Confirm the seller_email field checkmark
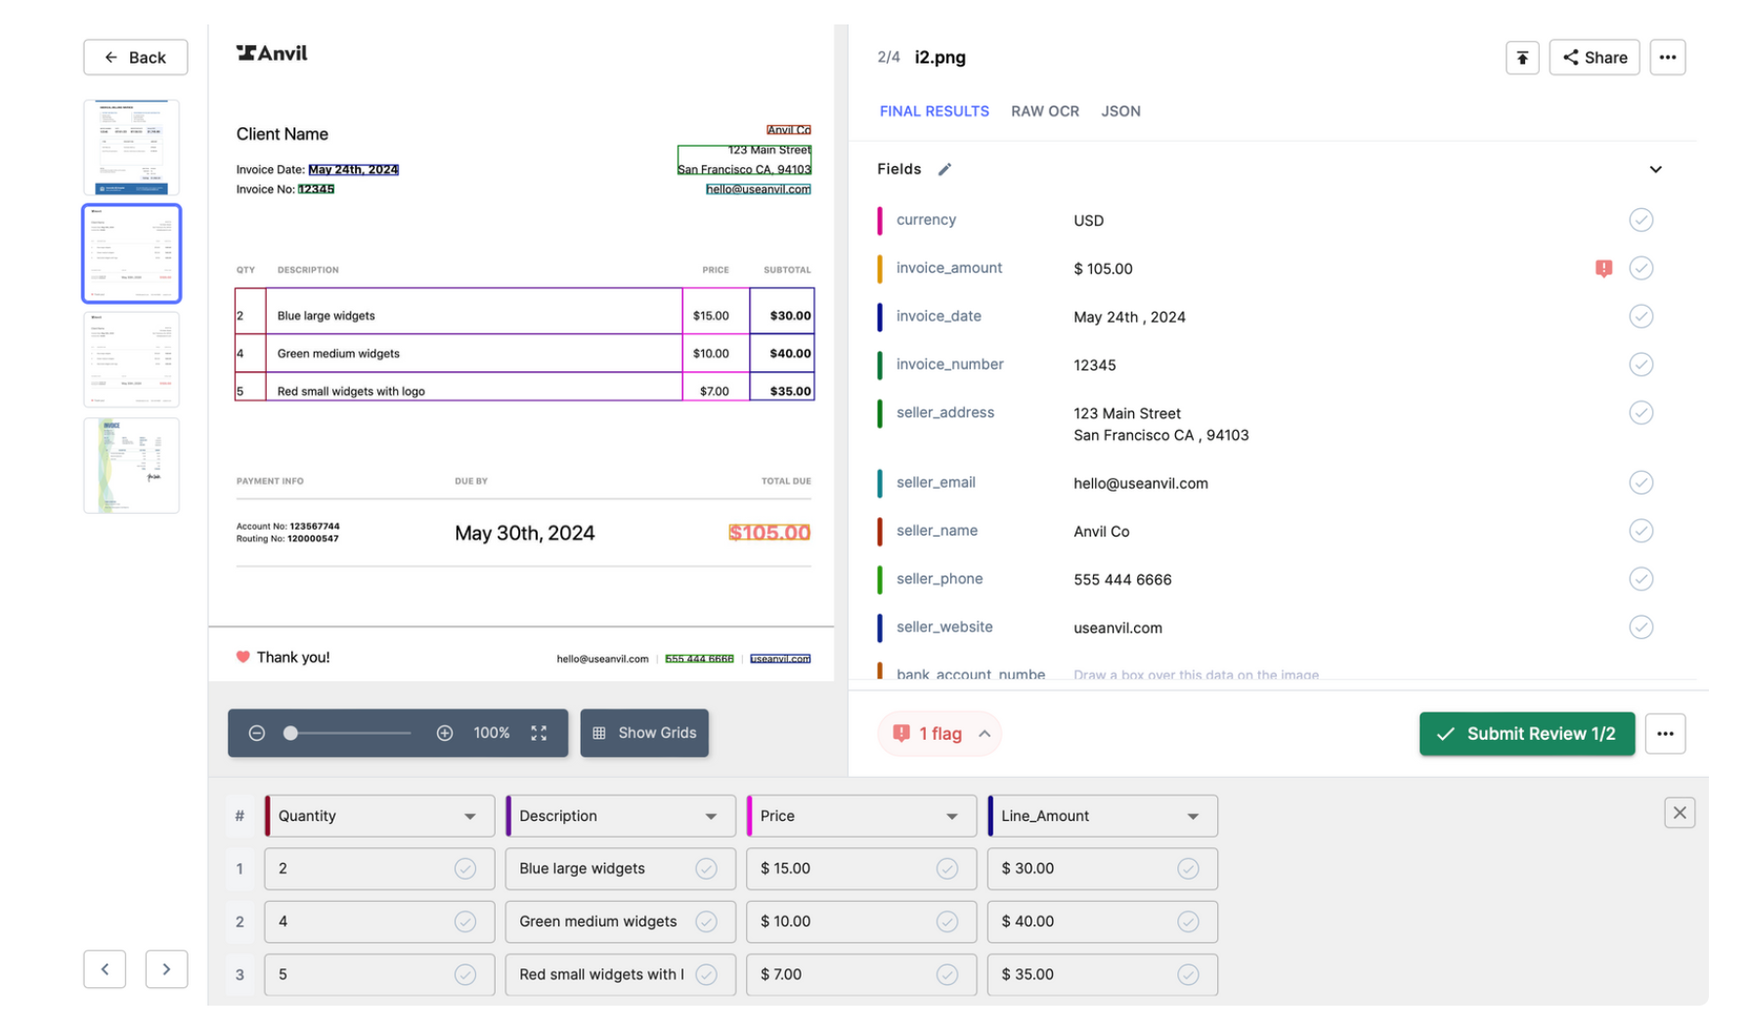This screenshot has height=1032, width=1750. click(x=1641, y=483)
